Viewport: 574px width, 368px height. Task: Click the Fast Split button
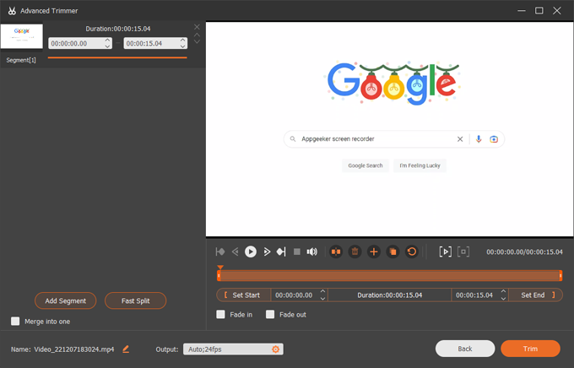[x=135, y=300]
